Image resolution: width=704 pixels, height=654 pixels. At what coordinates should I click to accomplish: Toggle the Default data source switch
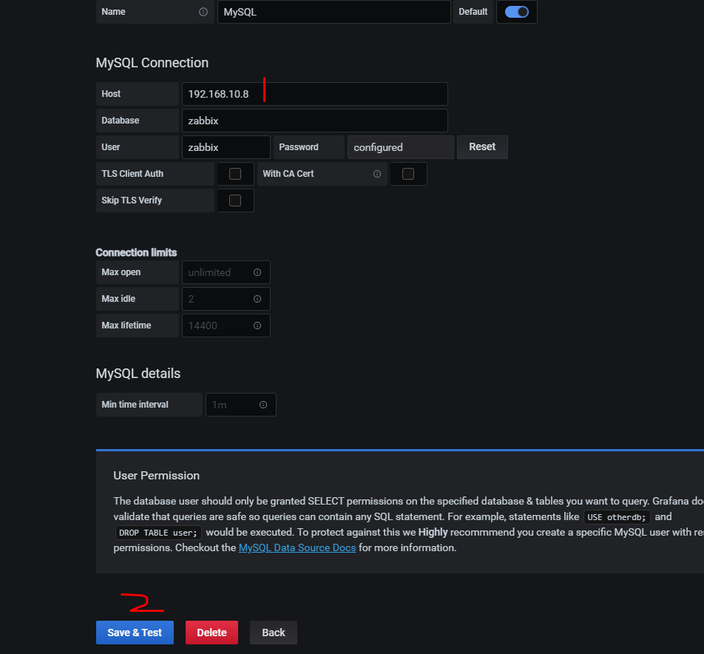coord(516,12)
